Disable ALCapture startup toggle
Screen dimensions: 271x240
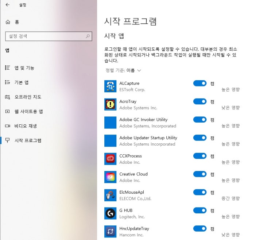(200, 83)
